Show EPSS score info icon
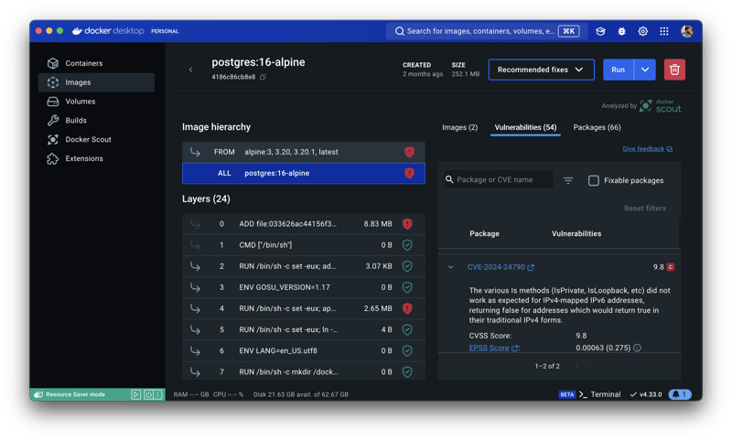This screenshot has height=440, width=732. (637, 348)
